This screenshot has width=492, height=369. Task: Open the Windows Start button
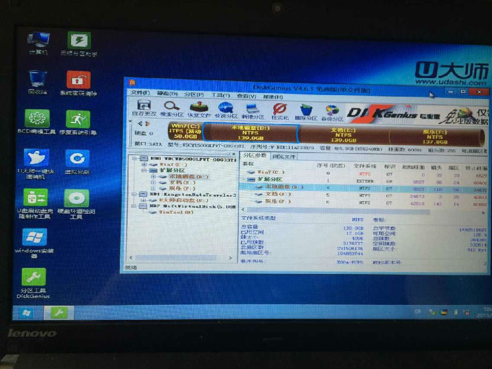pyautogui.click(x=26, y=313)
